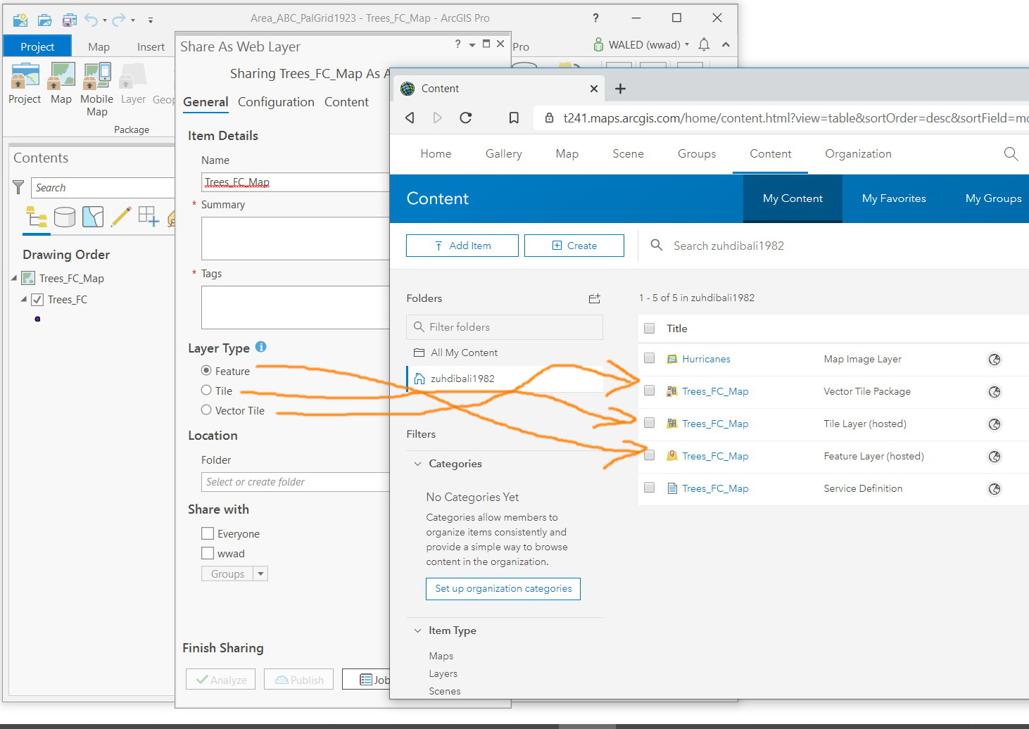Open the Hurricanes item link

706,359
